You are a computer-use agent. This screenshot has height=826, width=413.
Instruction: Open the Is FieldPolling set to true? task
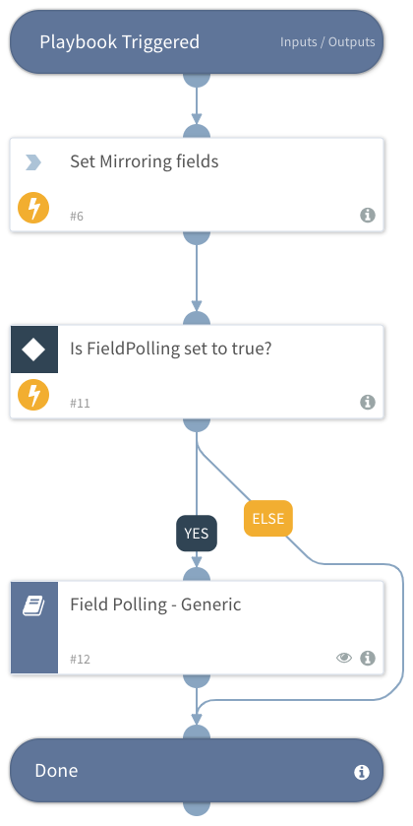click(197, 372)
